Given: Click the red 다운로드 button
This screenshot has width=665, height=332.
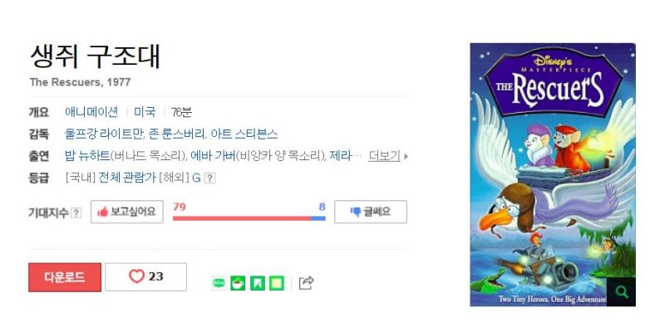Looking at the screenshot, I should point(65,277).
